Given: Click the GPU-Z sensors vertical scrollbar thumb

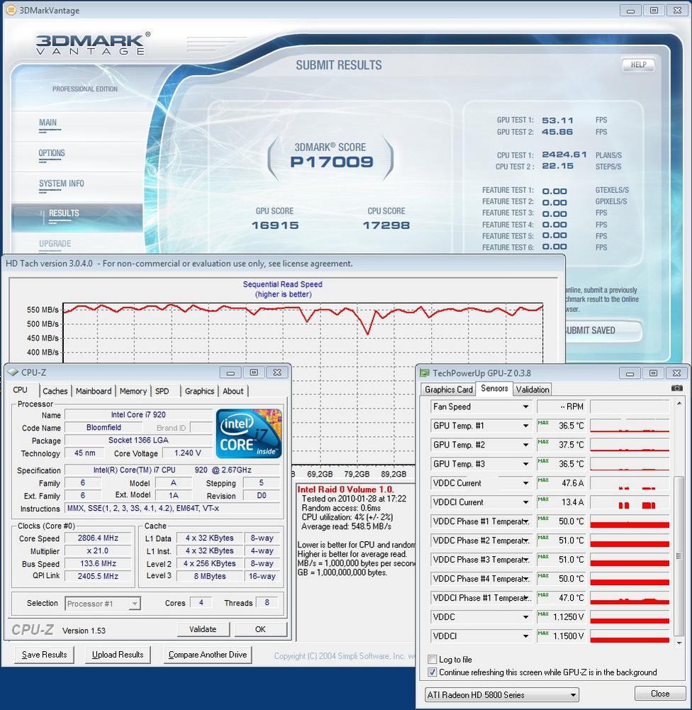Looking at the screenshot, I should click(x=679, y=556).
